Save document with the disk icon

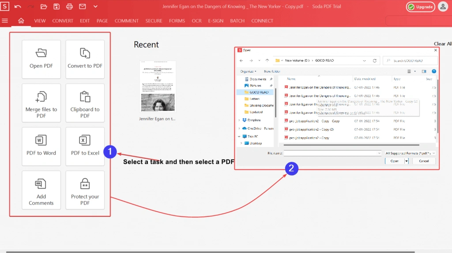point(56,6)
